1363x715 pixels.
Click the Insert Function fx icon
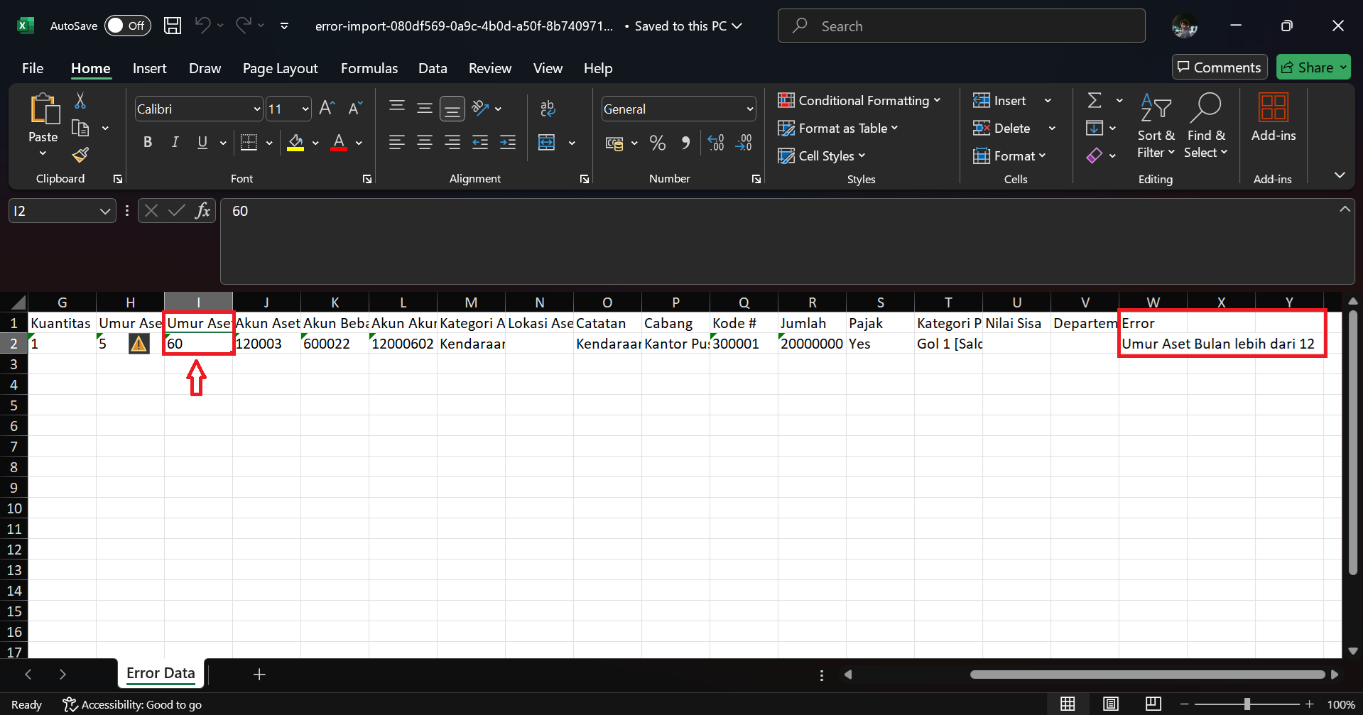pyautogui.click(x=202, y=211)
